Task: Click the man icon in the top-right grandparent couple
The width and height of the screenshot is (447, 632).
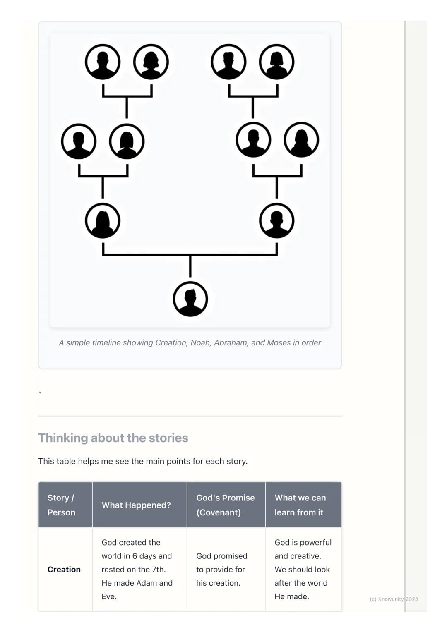Action: coord(228,62)
